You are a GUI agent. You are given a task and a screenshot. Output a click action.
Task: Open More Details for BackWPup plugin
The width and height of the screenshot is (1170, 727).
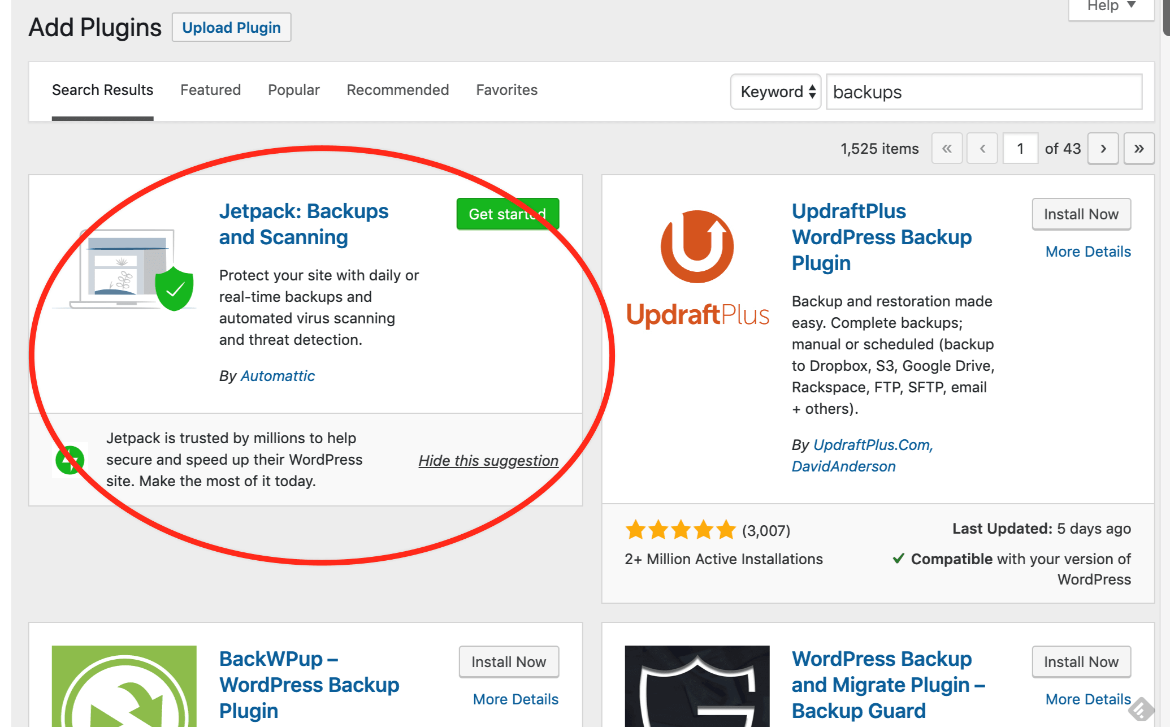[515, 699]
